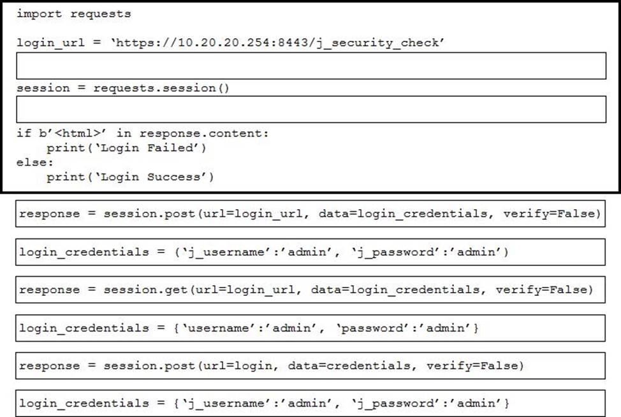Click the 'session = requests.session()' line

[x=122, y=88]
